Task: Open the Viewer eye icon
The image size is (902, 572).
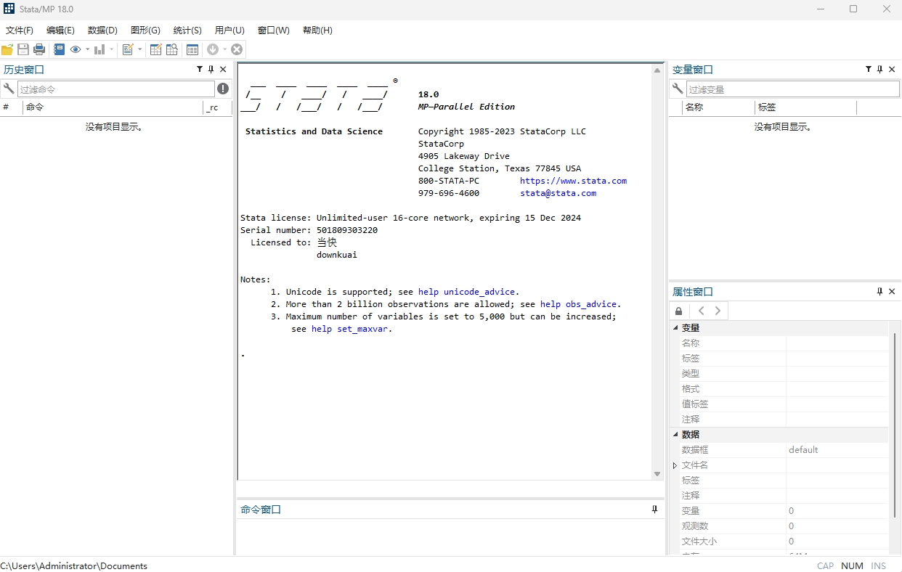Action: [x=76, y=49]
